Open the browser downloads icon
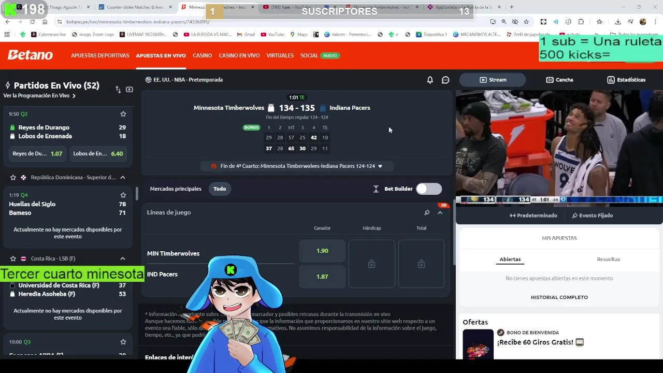 618,22
